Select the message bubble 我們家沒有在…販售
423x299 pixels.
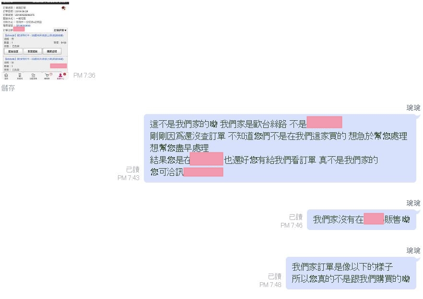click(362, 219)
